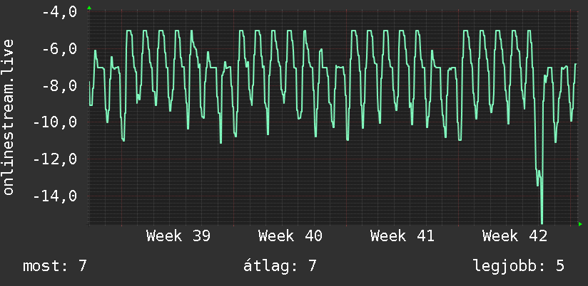Click the -8,0 y-axis value
This screenshot has height=286, width=588.
pos(59,85)
